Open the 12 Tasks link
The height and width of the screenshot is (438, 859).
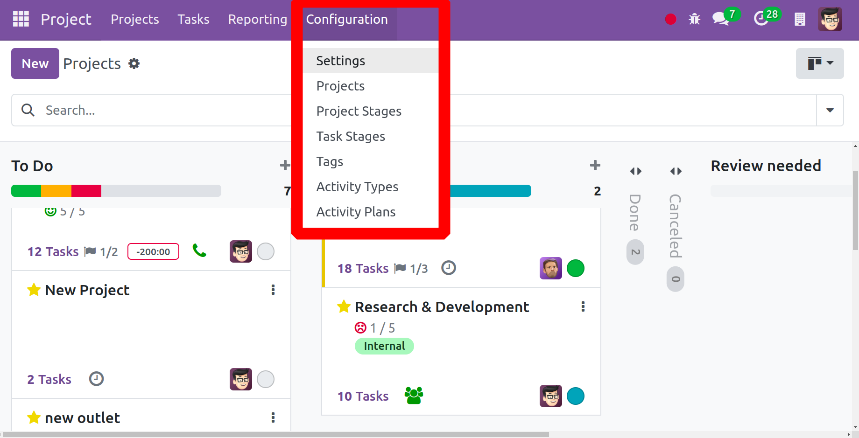click(x=53, y=251)
